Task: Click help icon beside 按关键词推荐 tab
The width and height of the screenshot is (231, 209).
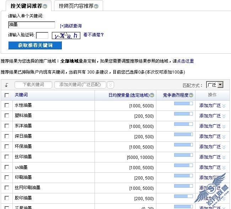Action: [x=45, y=6]
